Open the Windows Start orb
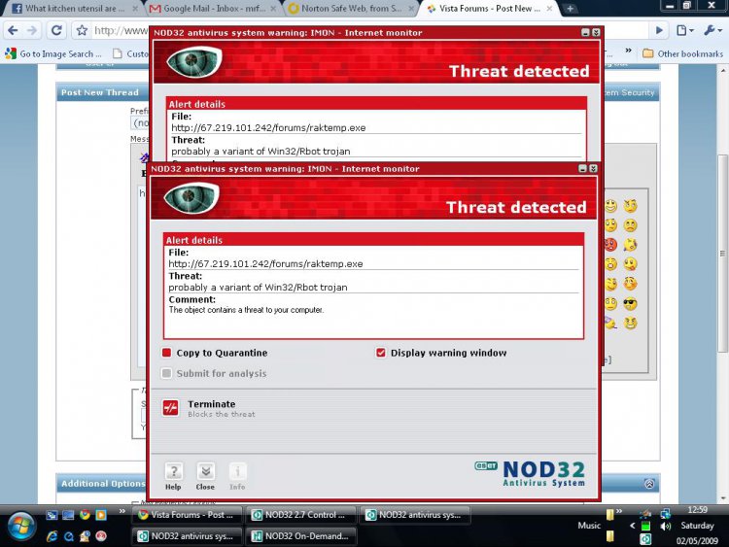 point(20,526)
